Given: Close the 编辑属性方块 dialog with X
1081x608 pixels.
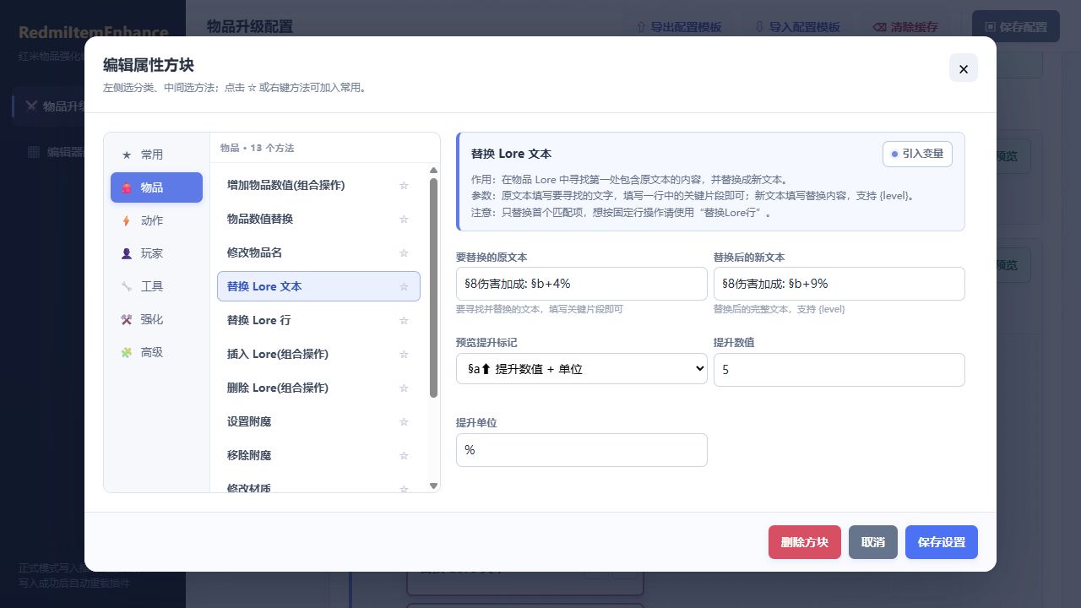Looking at the screenshot, I should [x=964, y=68].
